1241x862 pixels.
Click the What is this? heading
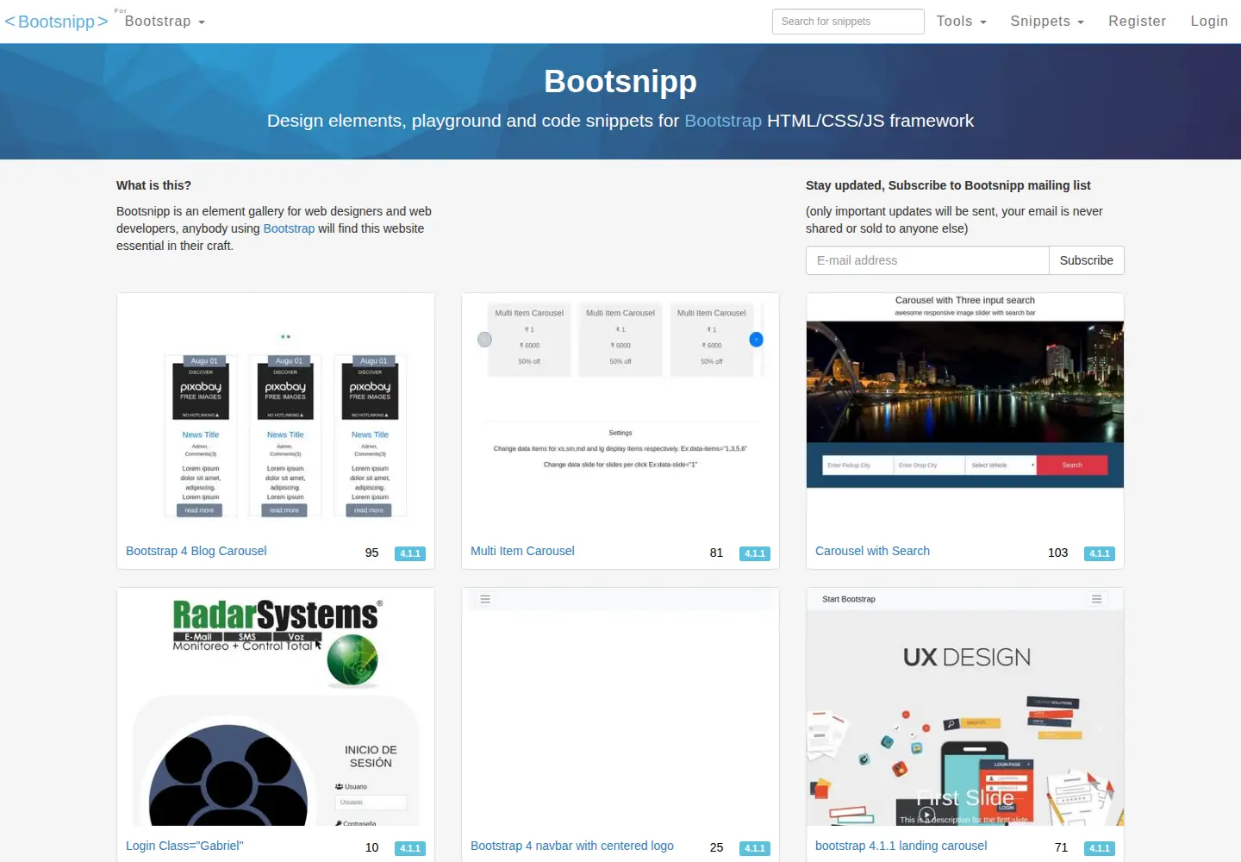[153, 185]
